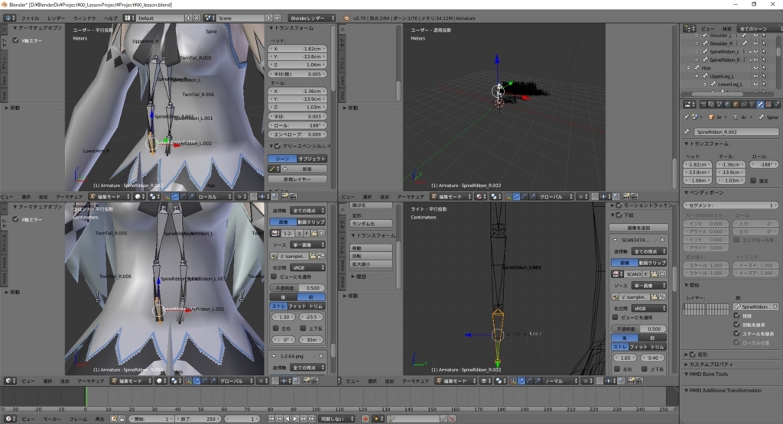783x424 pixels.
Task: Toggle スケールを継承 checkbox
Action: [x=736, y=334]
